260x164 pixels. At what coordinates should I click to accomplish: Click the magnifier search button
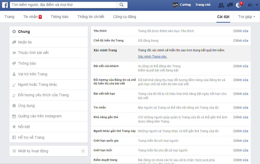pos(121,5)
